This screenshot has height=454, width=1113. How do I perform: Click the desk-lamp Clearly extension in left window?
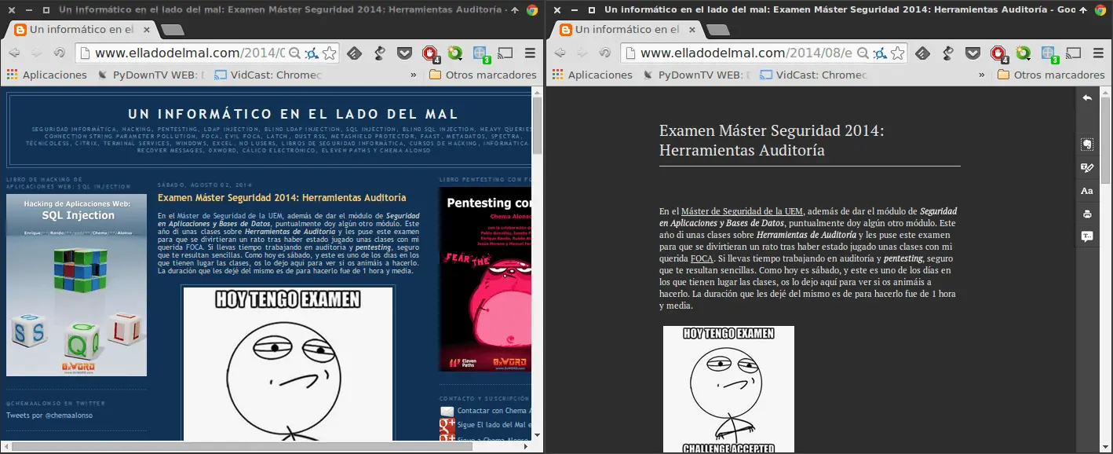click(x=380, y=53)
